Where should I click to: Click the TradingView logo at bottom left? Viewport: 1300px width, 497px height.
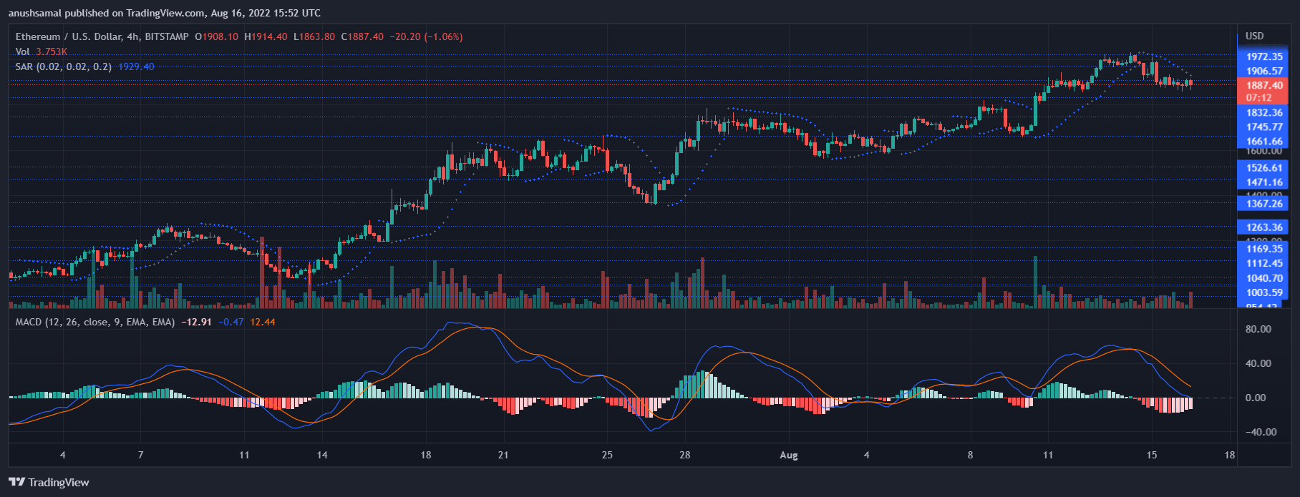(49, 482)
